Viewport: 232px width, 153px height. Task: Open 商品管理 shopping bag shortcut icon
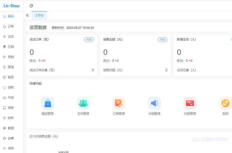point(47,103)
